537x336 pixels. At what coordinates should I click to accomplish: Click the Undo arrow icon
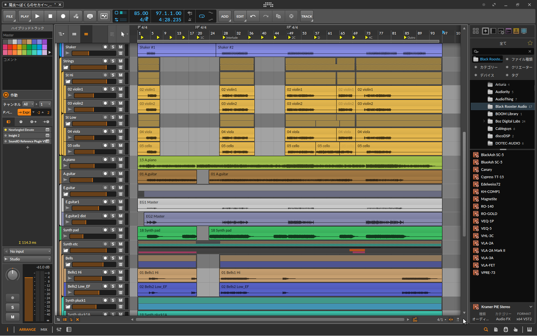[253, 16]
